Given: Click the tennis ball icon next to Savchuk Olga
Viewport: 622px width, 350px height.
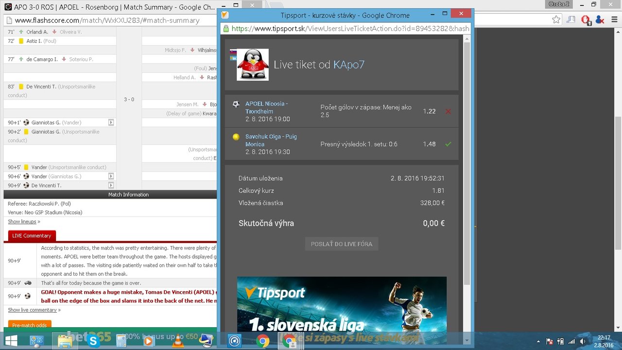Looking at the screenshot, I should 236,137.
